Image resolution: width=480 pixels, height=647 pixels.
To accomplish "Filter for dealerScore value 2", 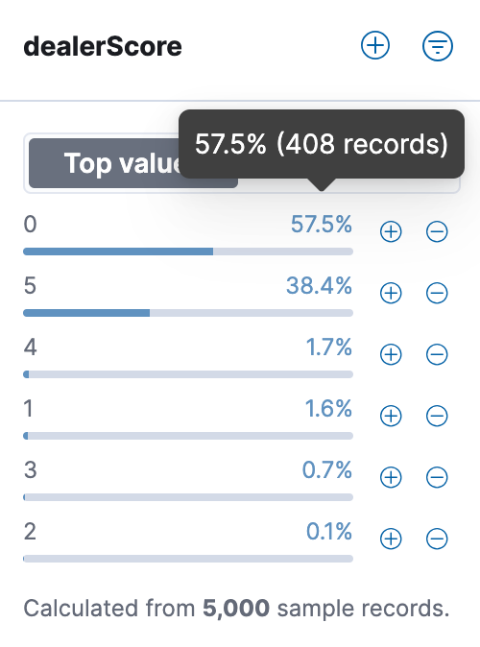I will click(391, 539).
